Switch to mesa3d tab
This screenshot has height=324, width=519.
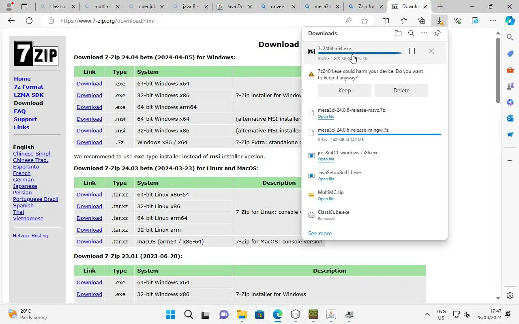pos(322,6)
